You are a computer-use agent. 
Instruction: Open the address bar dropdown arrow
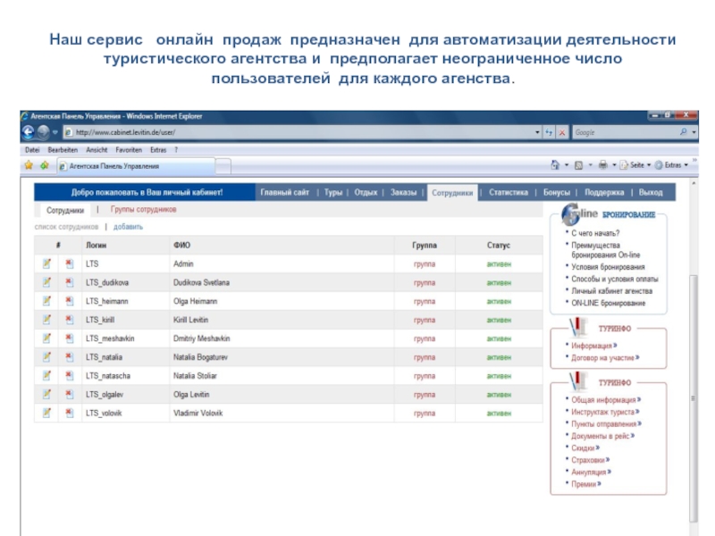[537, 132]
